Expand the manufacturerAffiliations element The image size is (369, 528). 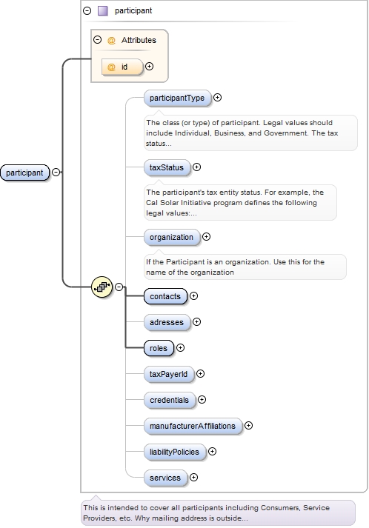(x=248, y=426)
